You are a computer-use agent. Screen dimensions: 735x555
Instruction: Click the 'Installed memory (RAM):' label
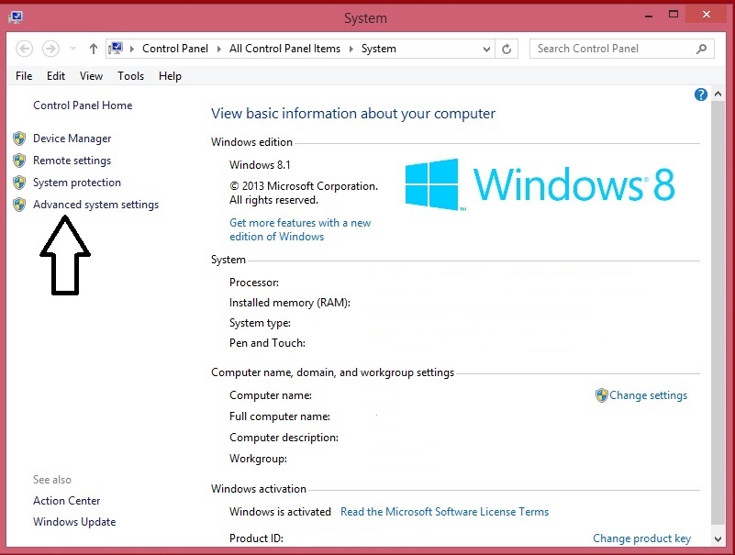click(x=290, y=303)
